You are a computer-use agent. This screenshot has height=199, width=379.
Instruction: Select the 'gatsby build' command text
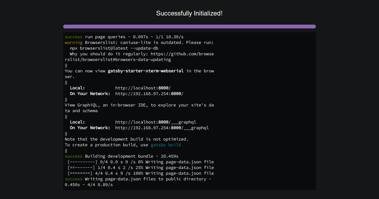[166, 145]
